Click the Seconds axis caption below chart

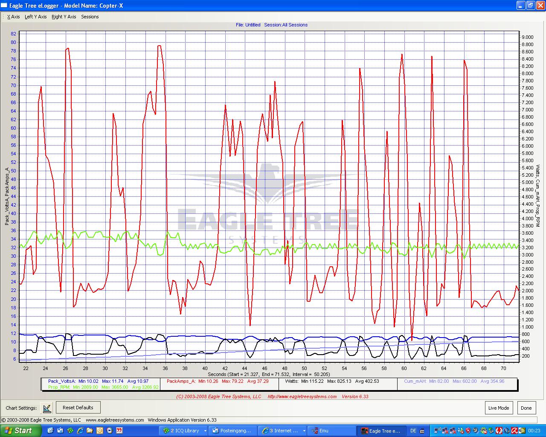pos(269,374)
